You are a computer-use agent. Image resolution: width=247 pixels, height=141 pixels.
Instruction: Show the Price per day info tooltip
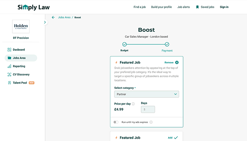[133, 104]
